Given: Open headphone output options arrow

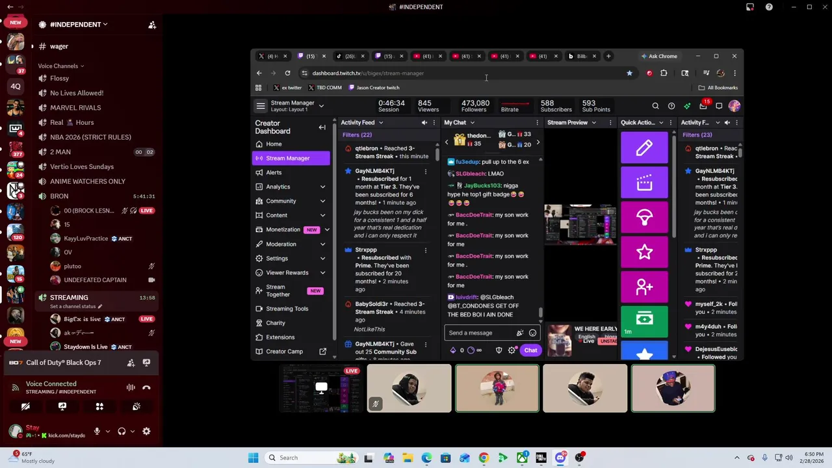Looking at the screenshot, I should click(x=133, y=431).
